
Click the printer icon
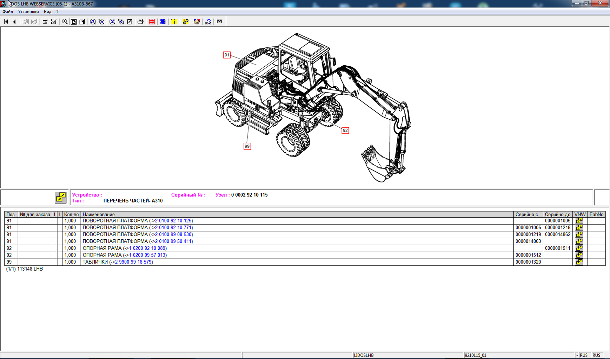tap(140, 22)
